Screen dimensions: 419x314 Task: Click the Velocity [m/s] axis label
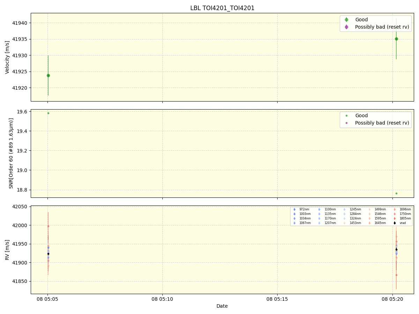[x=7, y=57]
